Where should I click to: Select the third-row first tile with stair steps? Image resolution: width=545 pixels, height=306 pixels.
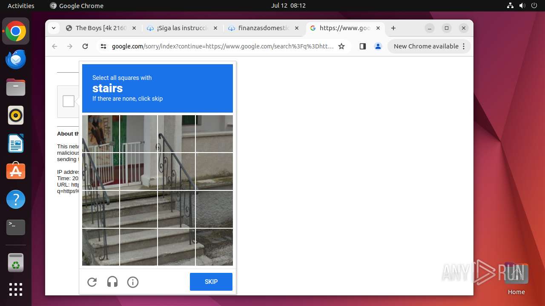point(100,209)
